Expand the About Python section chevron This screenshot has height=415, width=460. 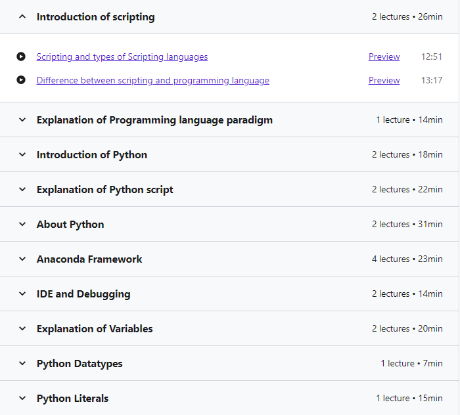click(22, 225)
